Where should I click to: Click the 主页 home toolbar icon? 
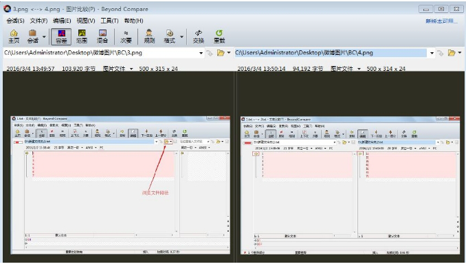14,36
